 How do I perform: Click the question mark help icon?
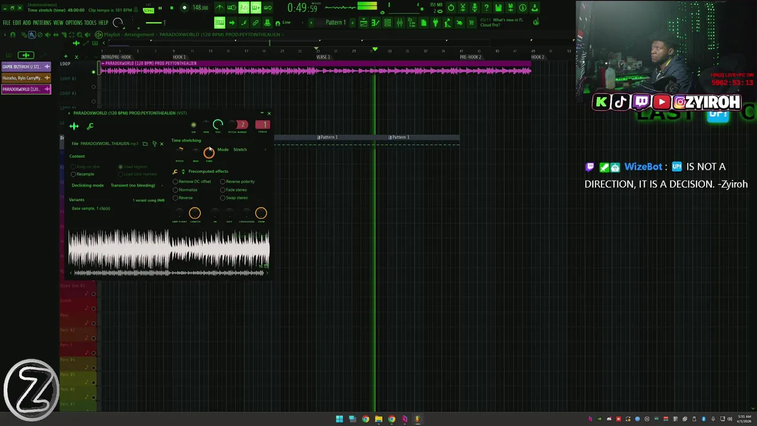tap(486, 8)
